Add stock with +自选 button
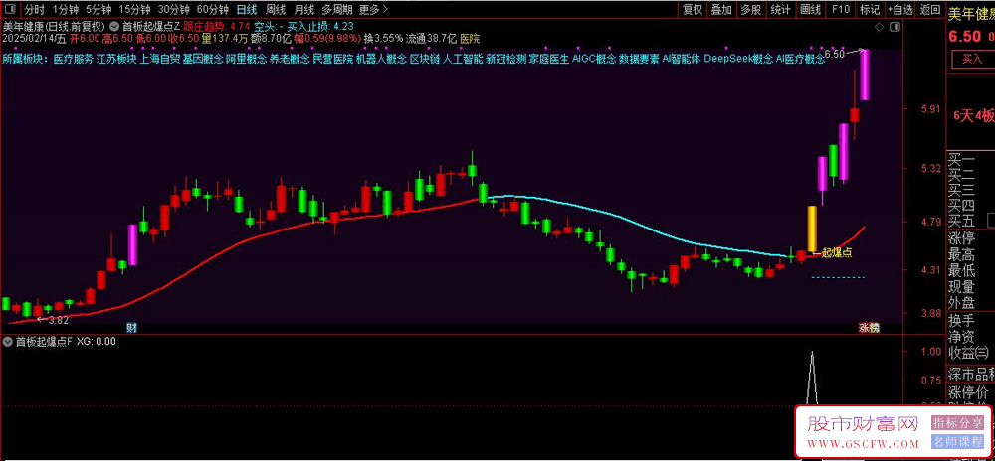The width and height of the screenshot is (995, 461). click(900, 9)
